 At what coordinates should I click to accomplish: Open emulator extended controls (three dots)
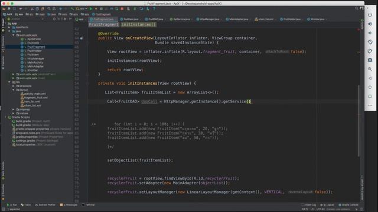pos(370,105)
